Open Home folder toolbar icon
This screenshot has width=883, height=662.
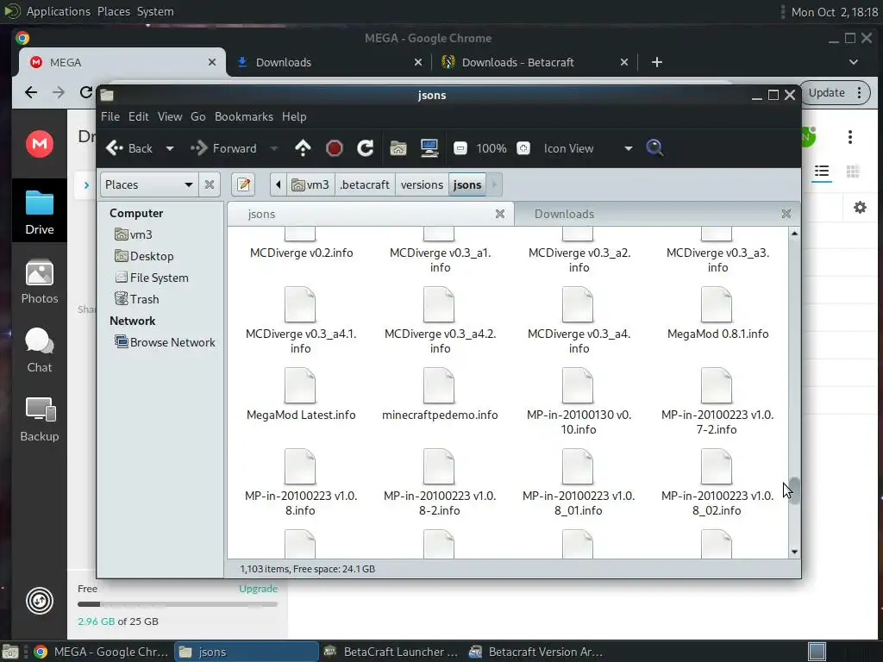click(x=398, y=148)
